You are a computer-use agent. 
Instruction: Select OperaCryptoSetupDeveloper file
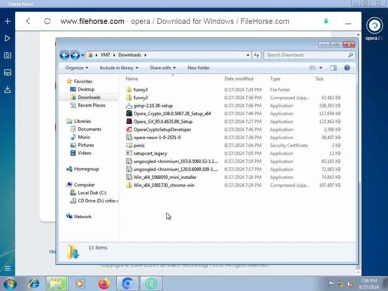pyautogui.click(x=234, y=130)
